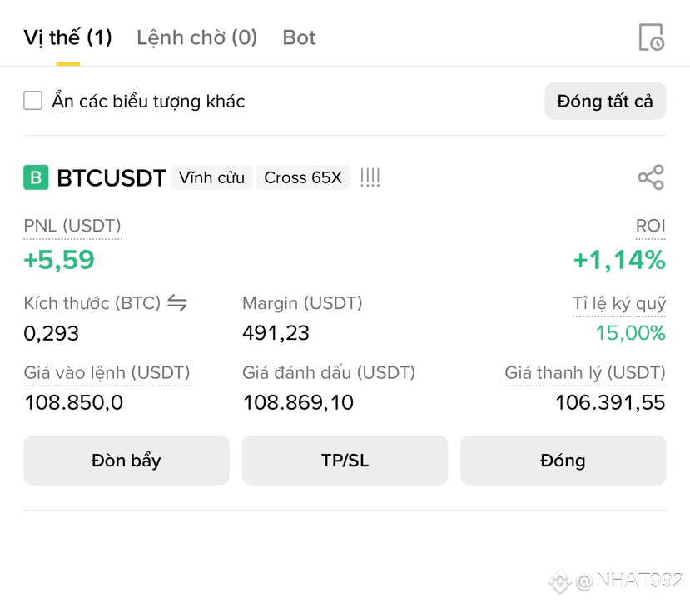Close position with the Đóng button
This screenshot has height=603, width=690.
pos(563,461)
